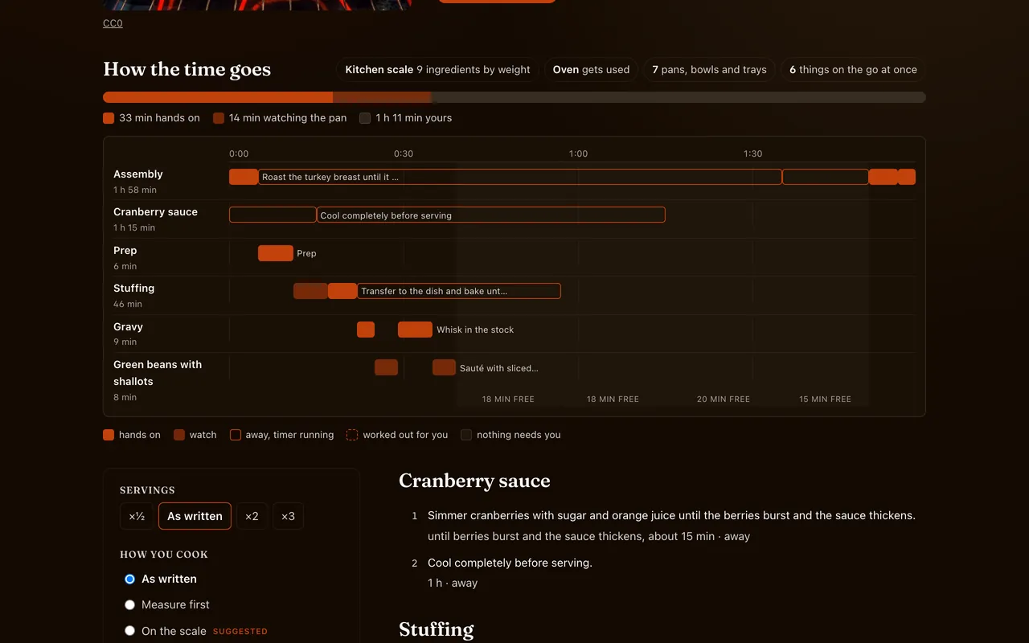The height and width of the screenshot is (643, 1029).
Task: Click the "Transfer to the dish and bake" bar
Action: 458,291
